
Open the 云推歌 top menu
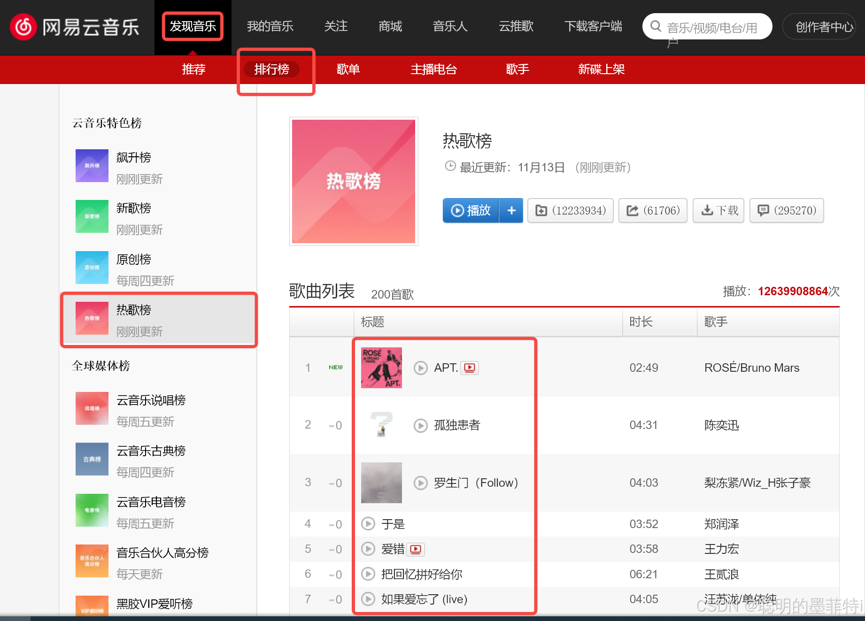516,26
